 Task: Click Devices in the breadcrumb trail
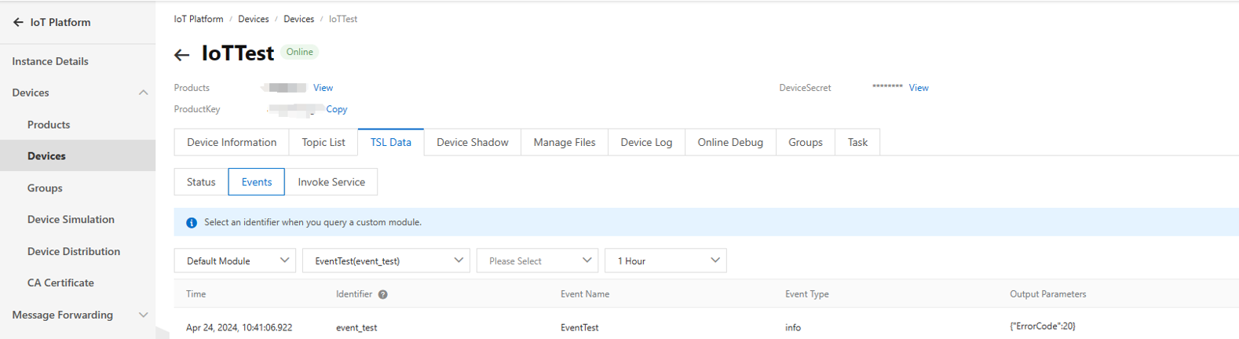[253, 19]
